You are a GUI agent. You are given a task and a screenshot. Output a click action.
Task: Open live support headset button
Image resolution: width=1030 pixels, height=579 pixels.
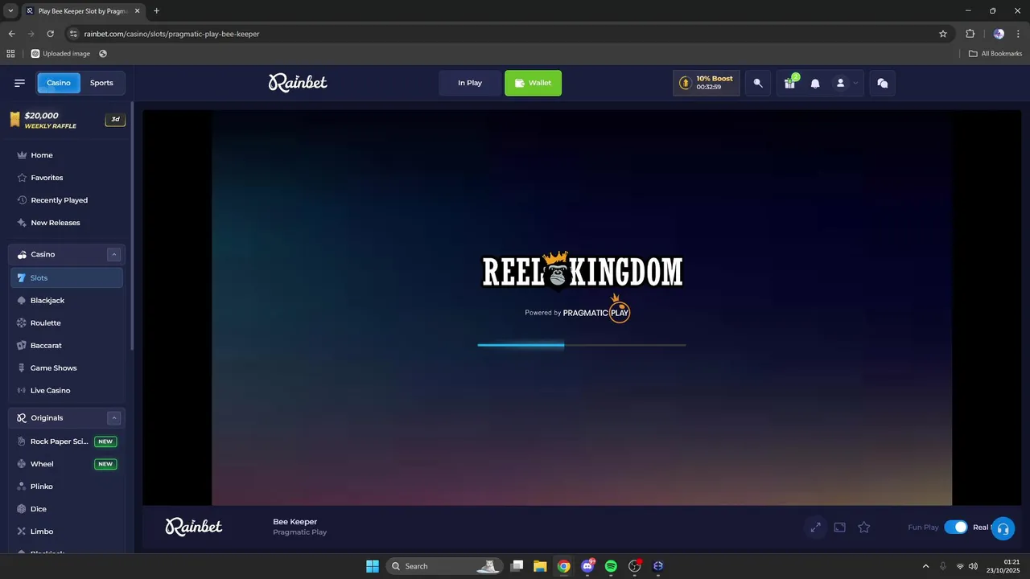point(1003,528)
